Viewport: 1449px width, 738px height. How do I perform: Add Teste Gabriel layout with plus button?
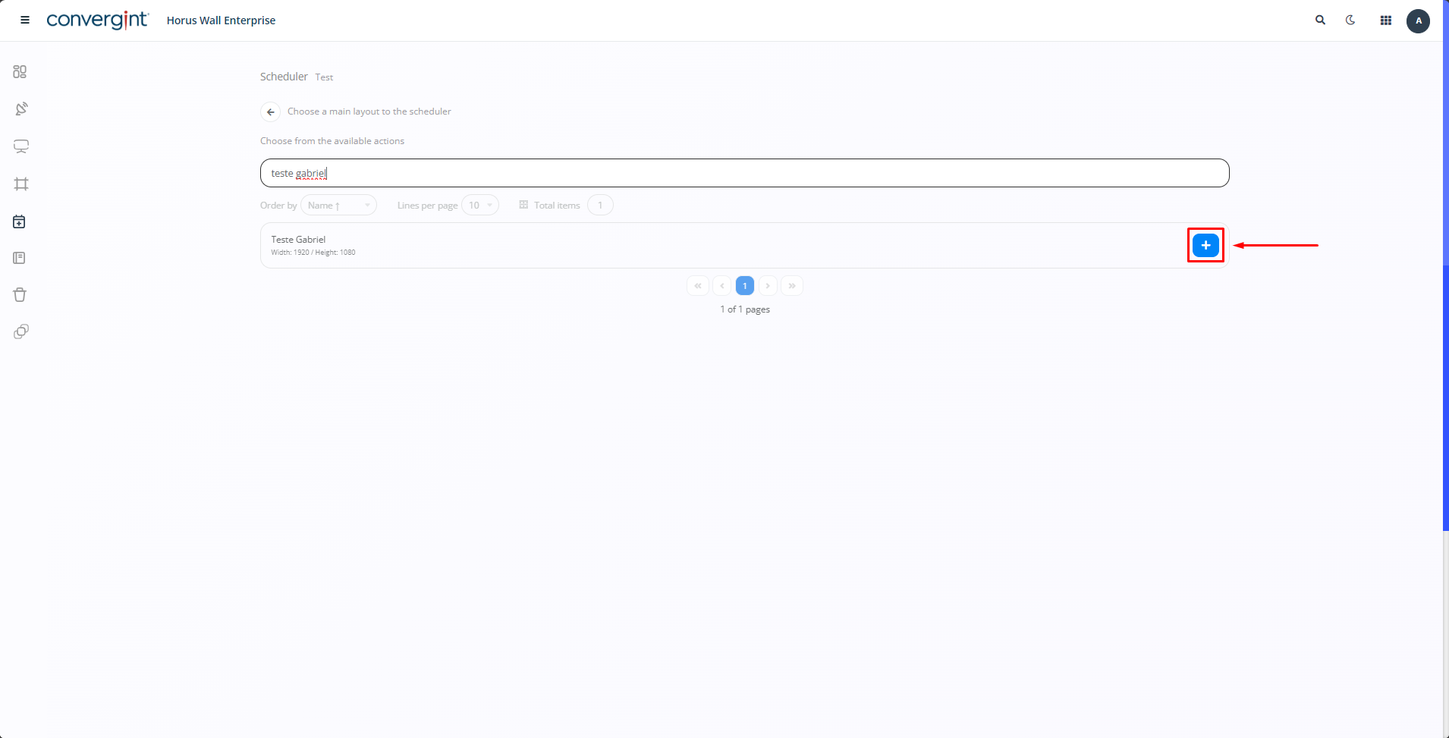pos(1205,245)
